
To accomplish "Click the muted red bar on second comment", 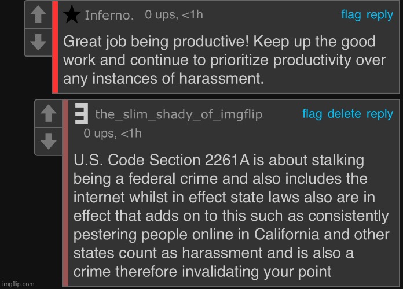I will coord(65,193).
